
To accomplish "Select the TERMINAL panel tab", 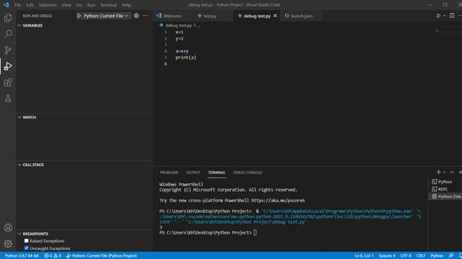I will pyautogui.click(x=217, y=173).
